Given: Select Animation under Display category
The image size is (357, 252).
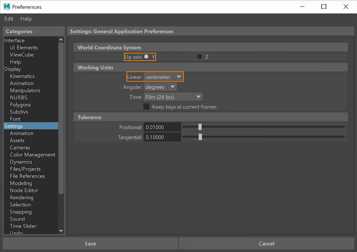Looking at the screenshot, I should [31, 83].
